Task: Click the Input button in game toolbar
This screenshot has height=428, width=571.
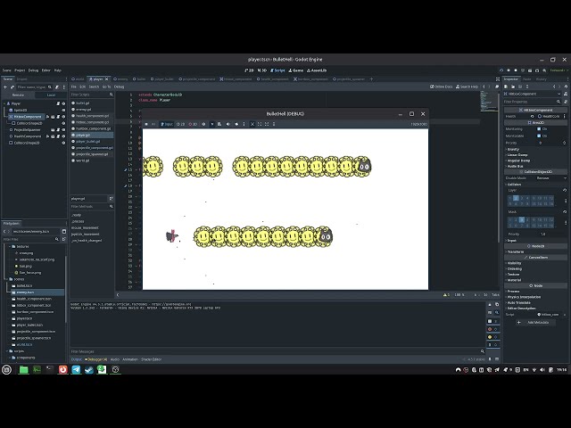Action: tap(167, 124)
